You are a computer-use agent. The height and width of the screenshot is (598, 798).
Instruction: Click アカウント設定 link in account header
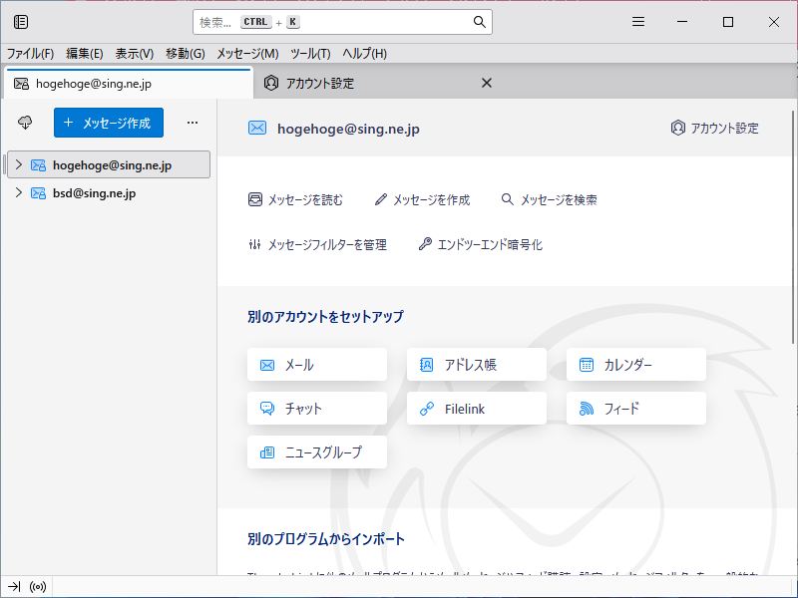(714, 129)
